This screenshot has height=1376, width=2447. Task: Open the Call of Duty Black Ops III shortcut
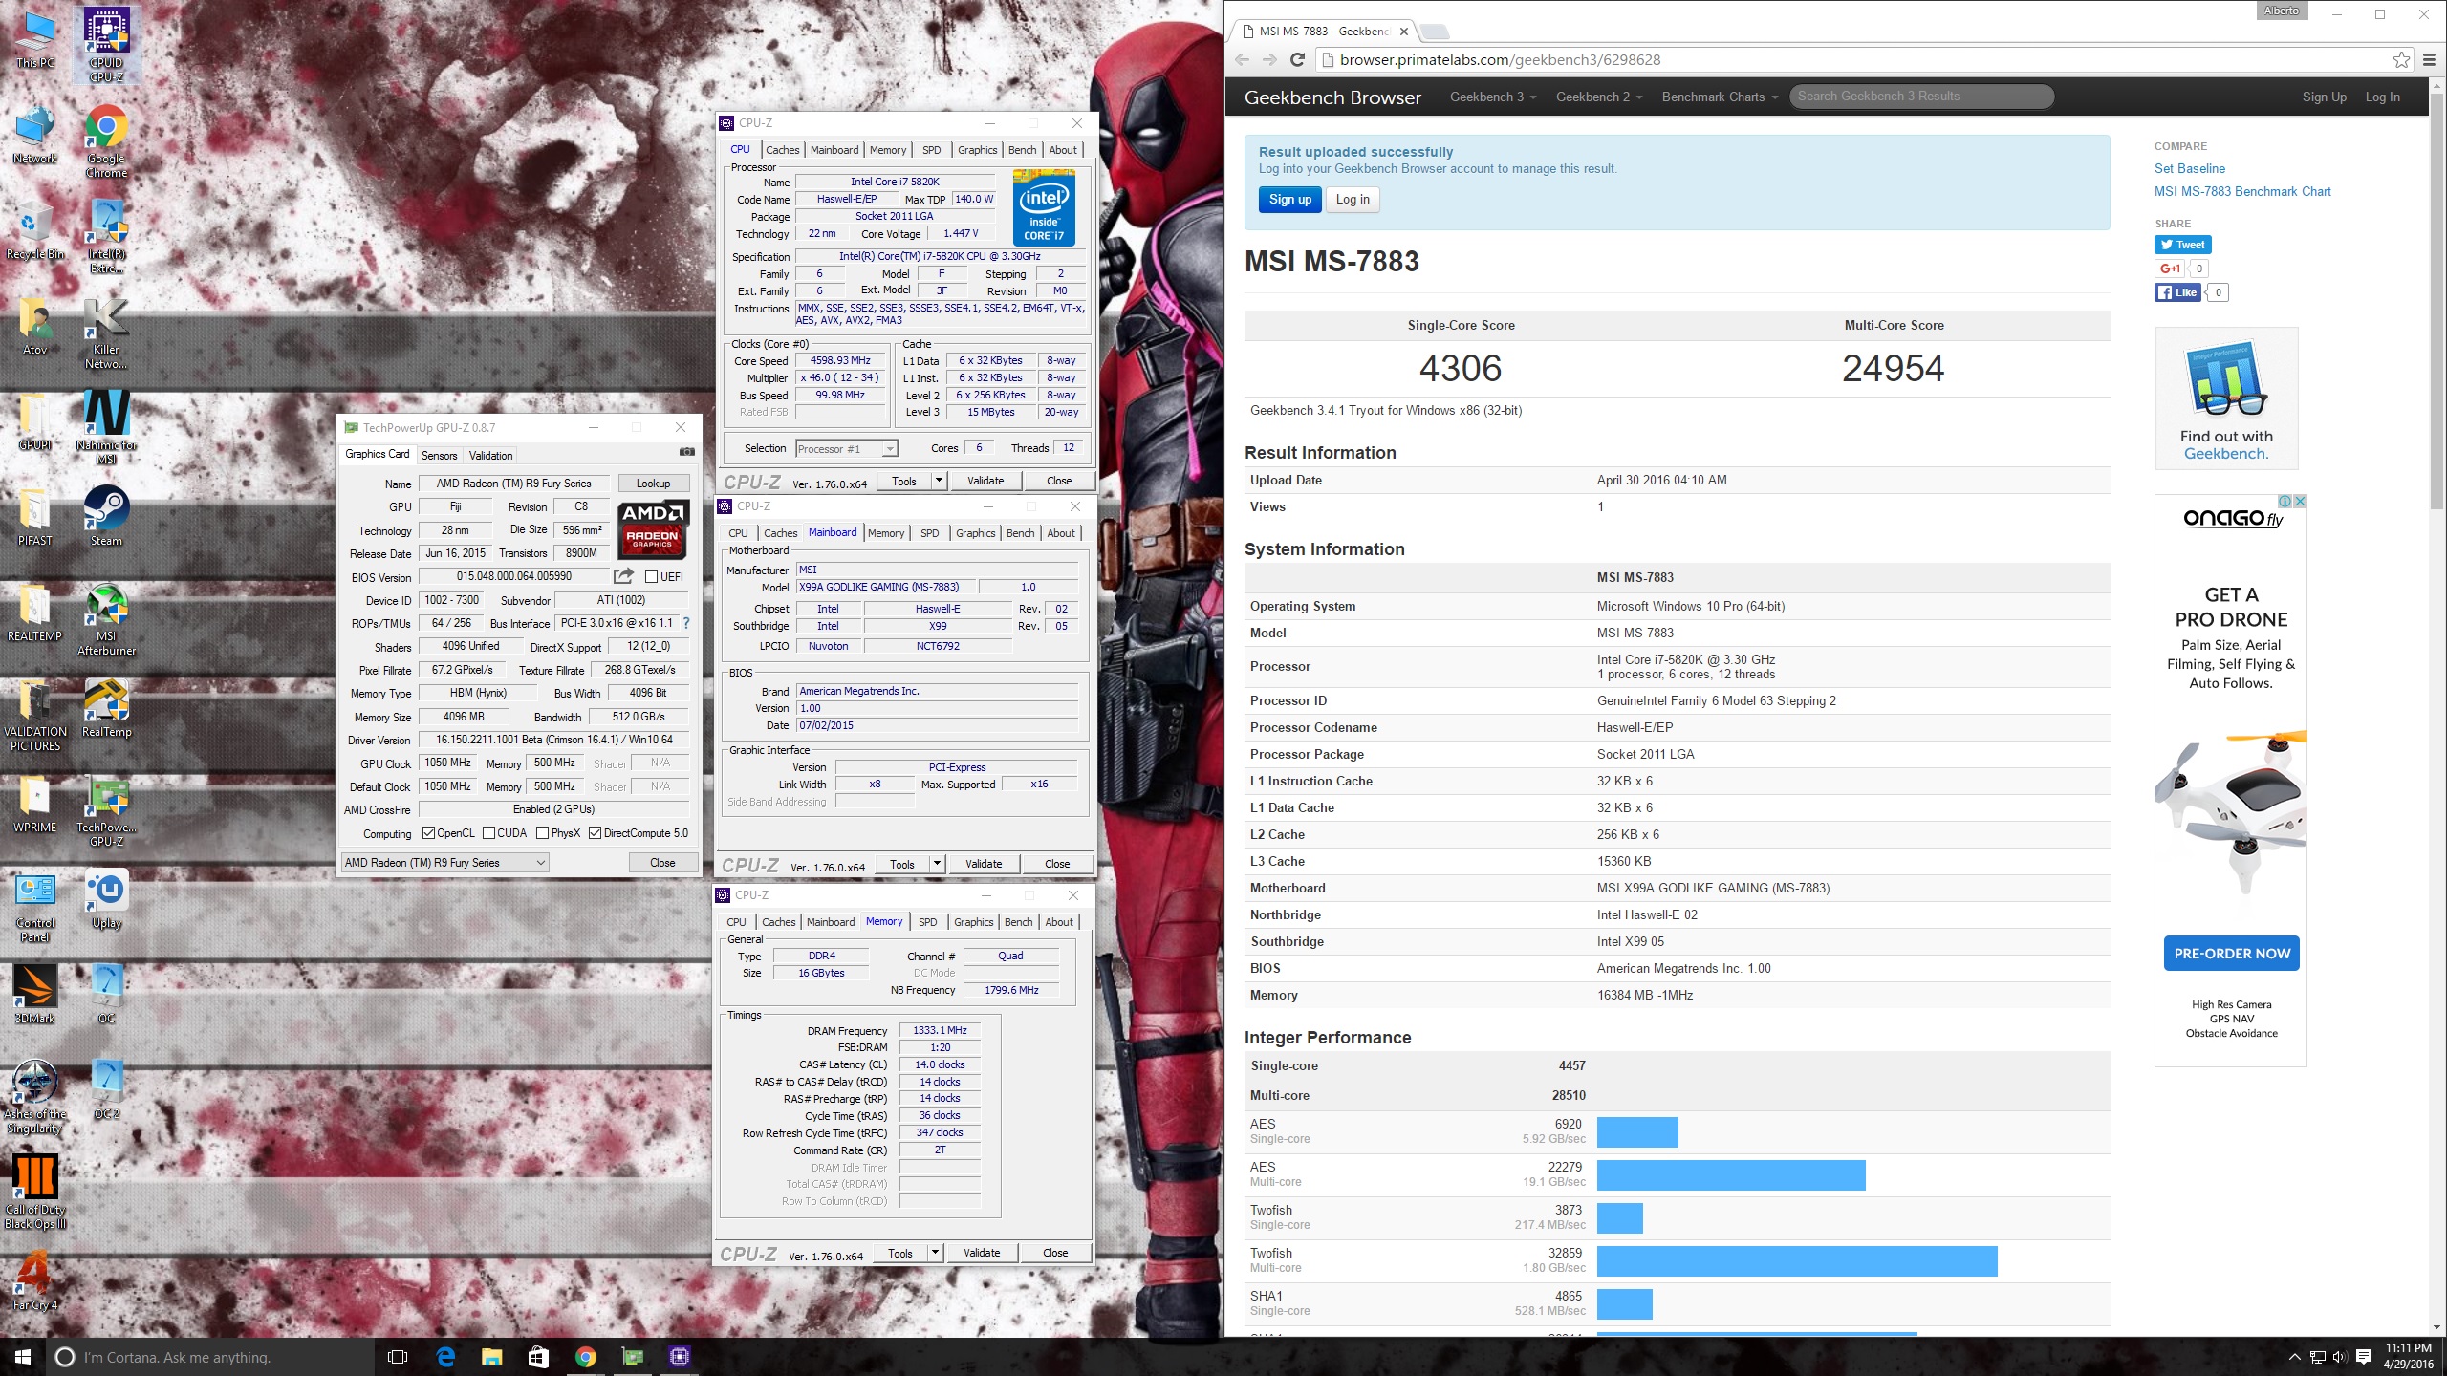35,1192
